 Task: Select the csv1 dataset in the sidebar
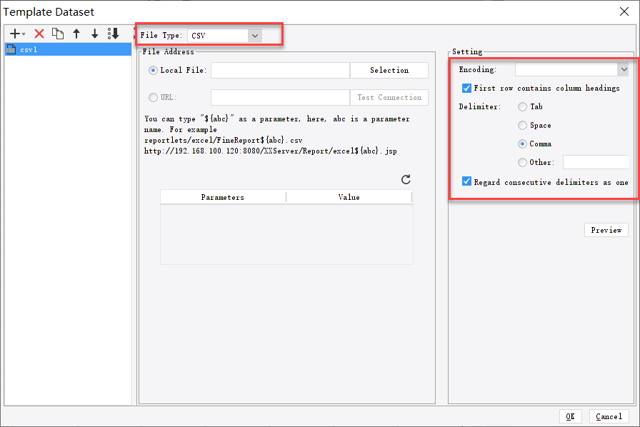tap(29, 49)
